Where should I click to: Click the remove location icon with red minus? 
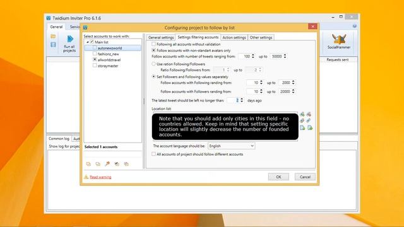click(309, 114)
